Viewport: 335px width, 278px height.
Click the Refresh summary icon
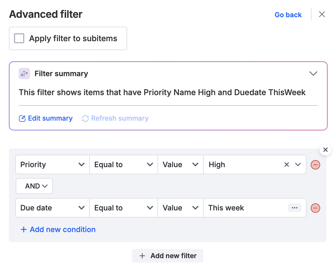point(85,119)
